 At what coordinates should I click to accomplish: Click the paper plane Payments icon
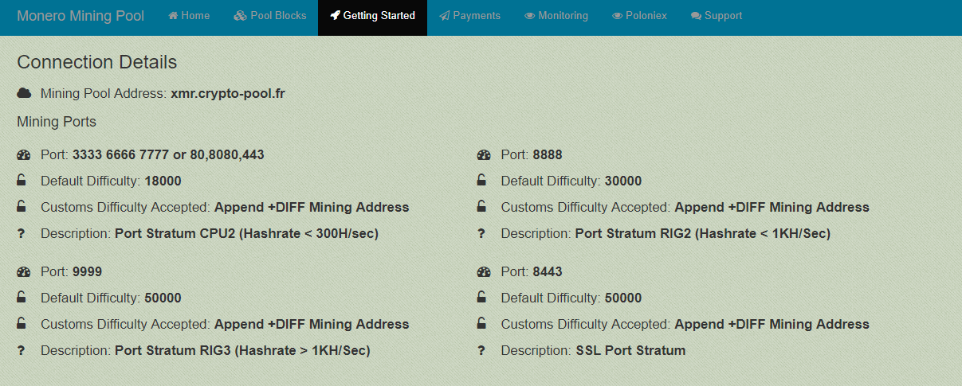tap(445, 16)
